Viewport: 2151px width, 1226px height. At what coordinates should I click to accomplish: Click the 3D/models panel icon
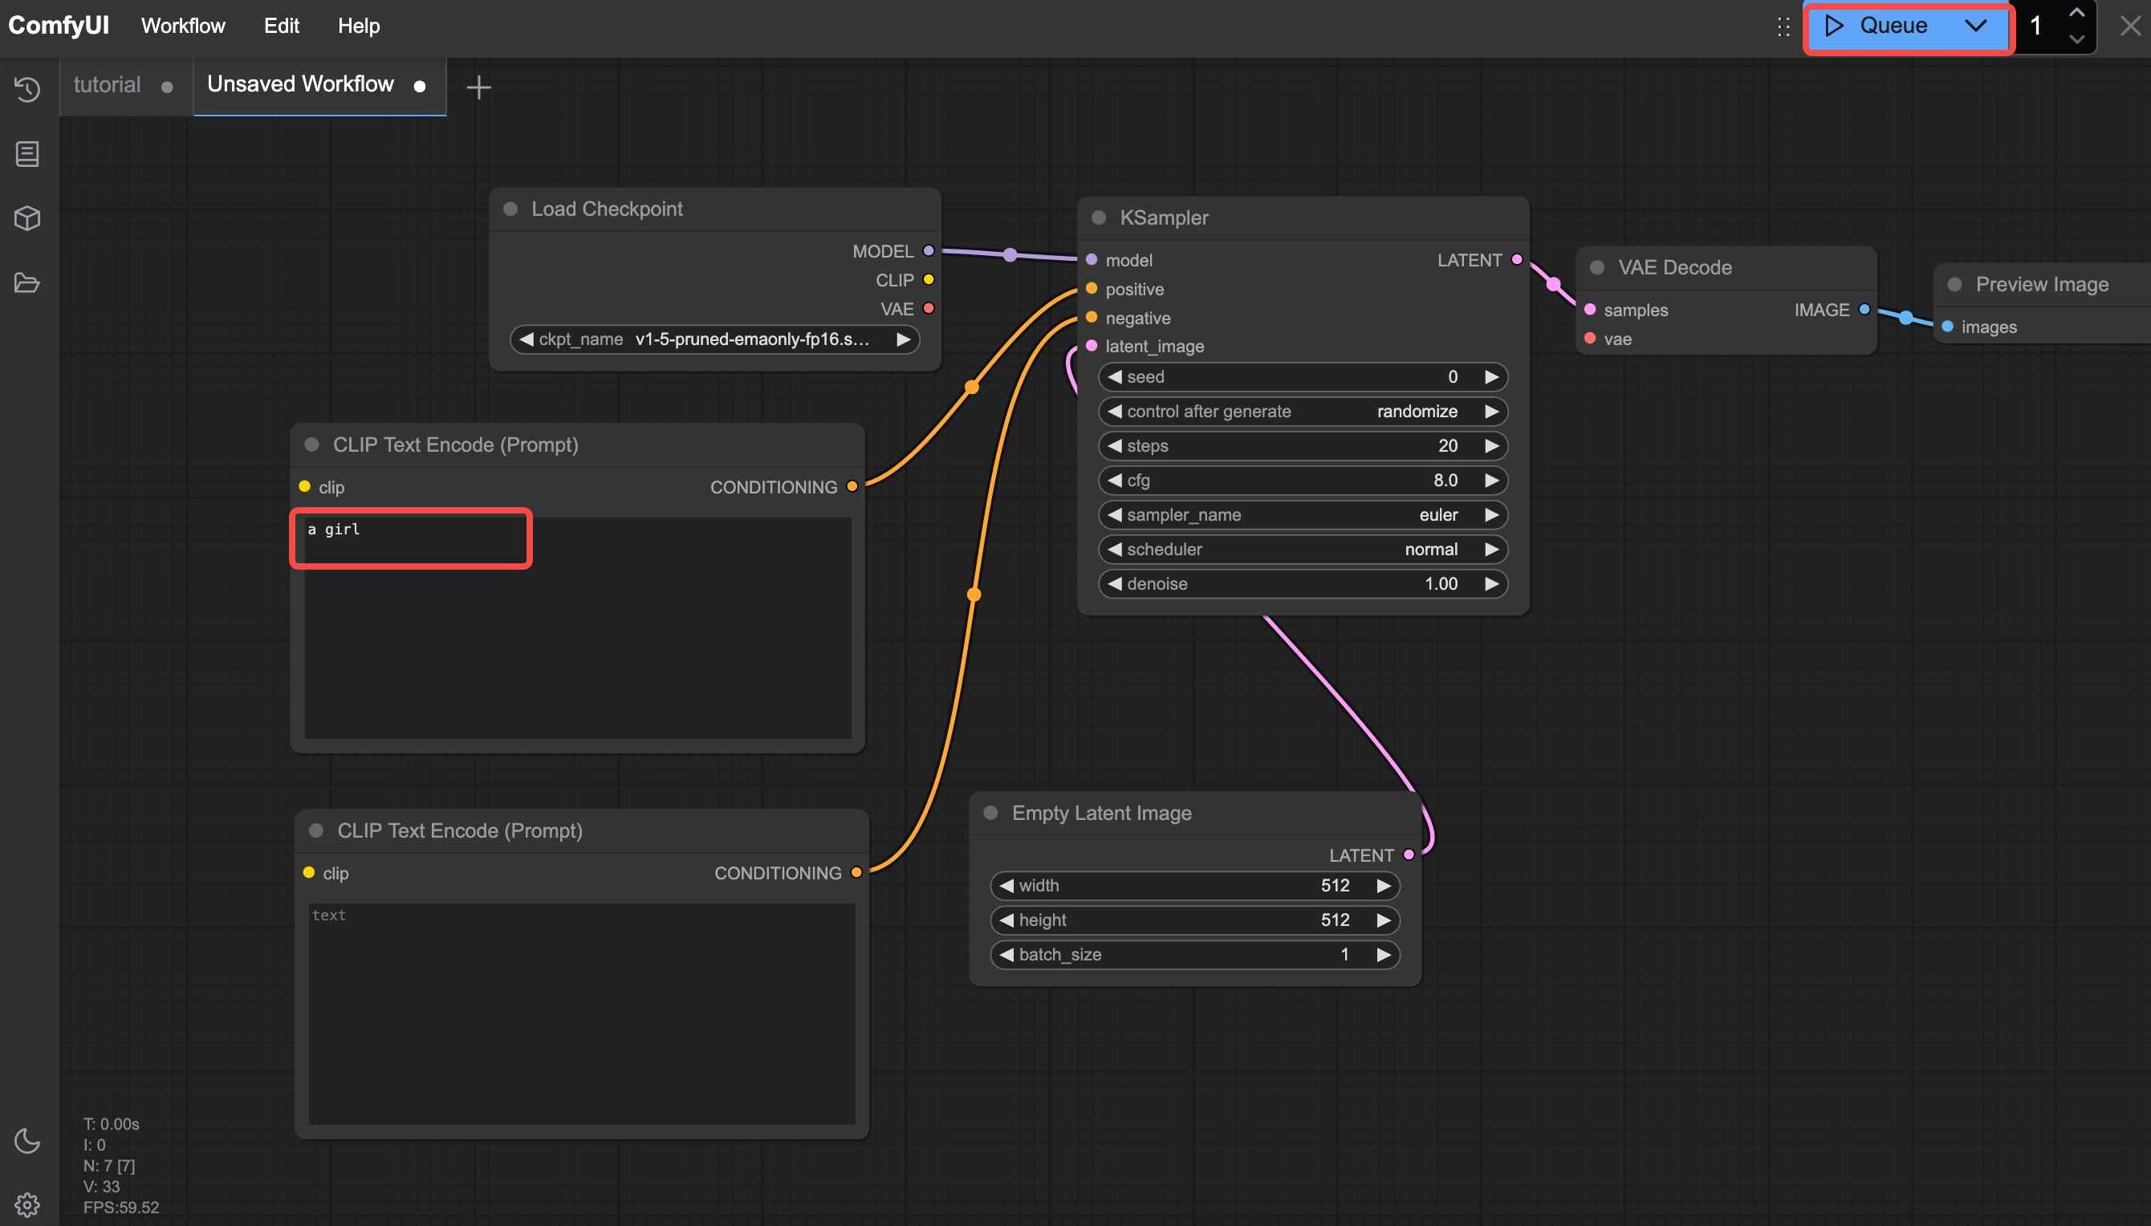[28, 217]
